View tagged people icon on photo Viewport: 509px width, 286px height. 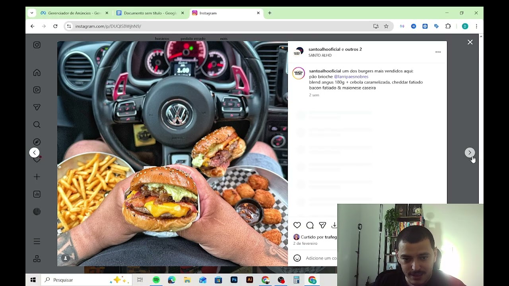(x=66, y=258)
